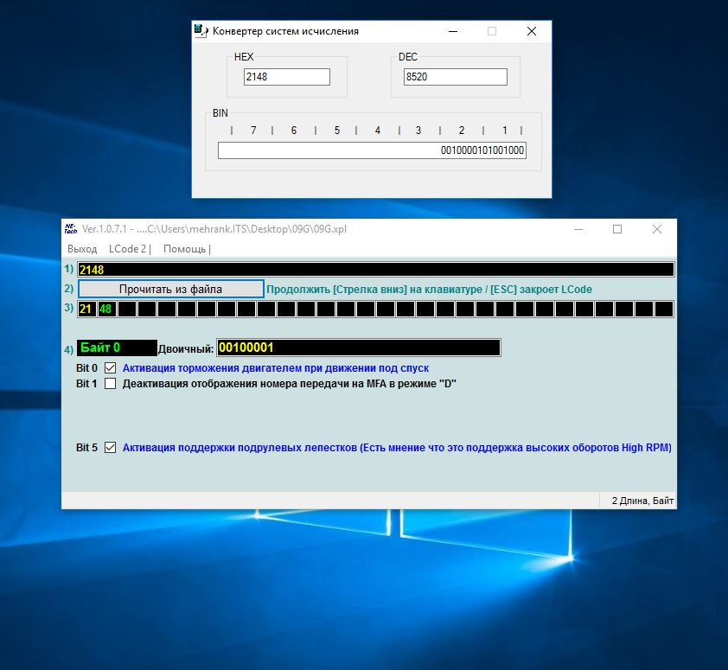Viewport: 728px width, 670px height.
Task: Click the LCode title bar path text
Action: 214,229
